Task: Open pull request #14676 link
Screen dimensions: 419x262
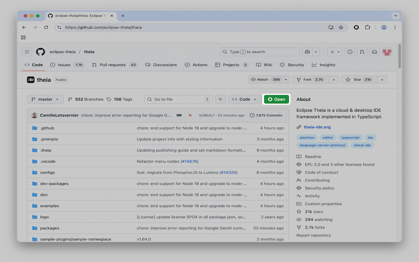Action: [x=190, y=161]
